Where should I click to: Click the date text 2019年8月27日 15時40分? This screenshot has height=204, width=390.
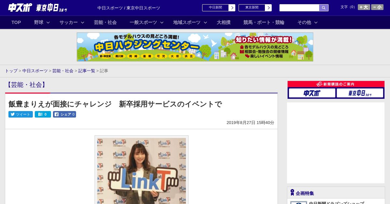(x=250, y=123)
